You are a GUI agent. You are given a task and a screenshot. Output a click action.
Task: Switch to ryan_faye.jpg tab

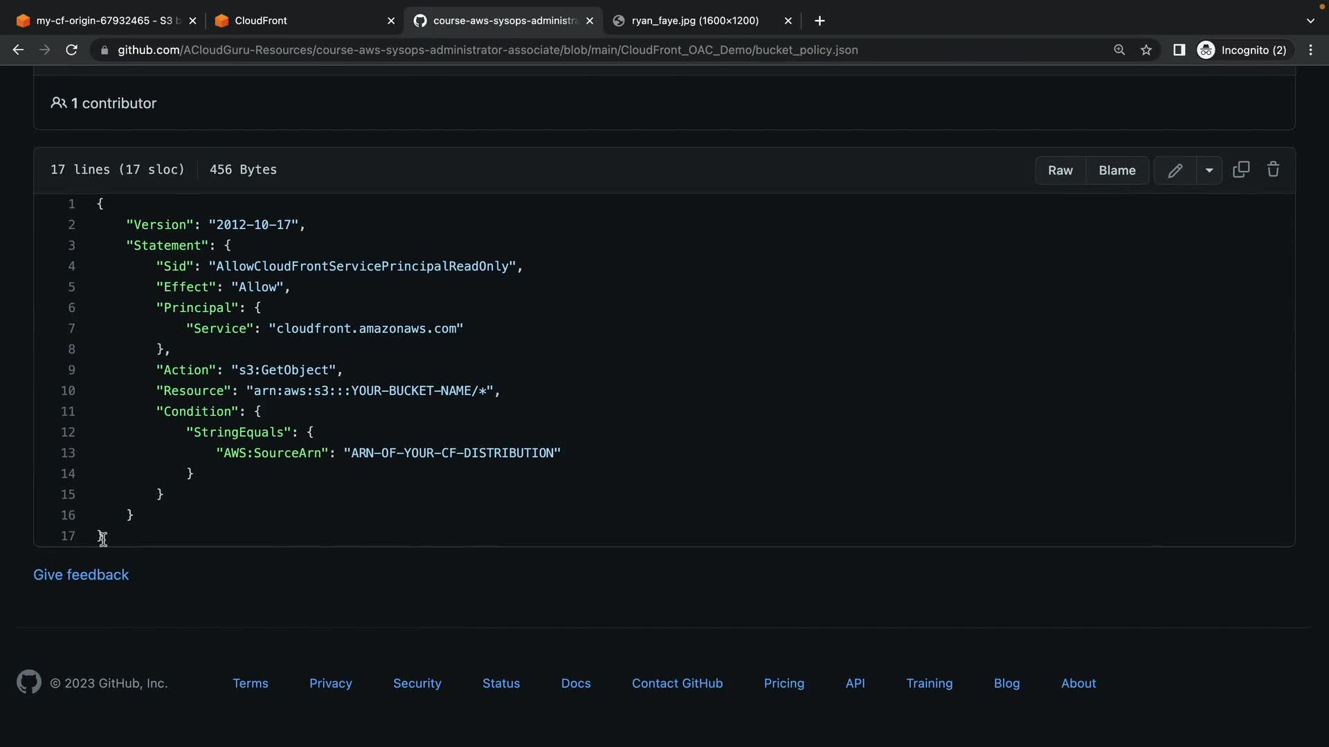pos(694,21)
